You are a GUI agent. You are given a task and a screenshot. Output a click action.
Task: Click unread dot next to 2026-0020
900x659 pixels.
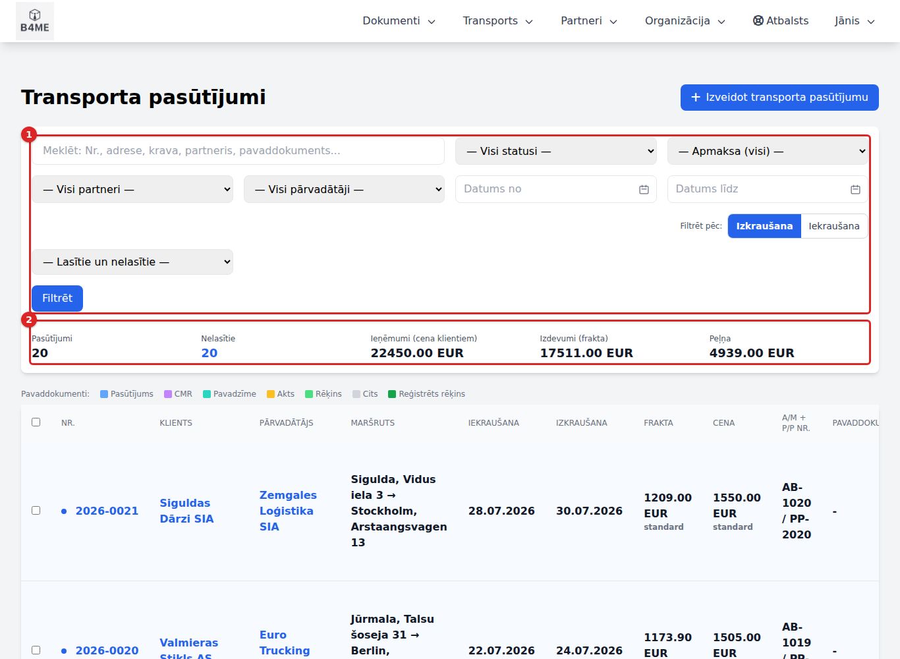coord(64,651)
